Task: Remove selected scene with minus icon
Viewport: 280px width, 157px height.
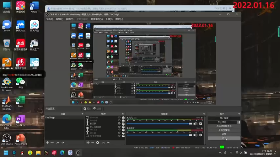Action: [52, 143]
